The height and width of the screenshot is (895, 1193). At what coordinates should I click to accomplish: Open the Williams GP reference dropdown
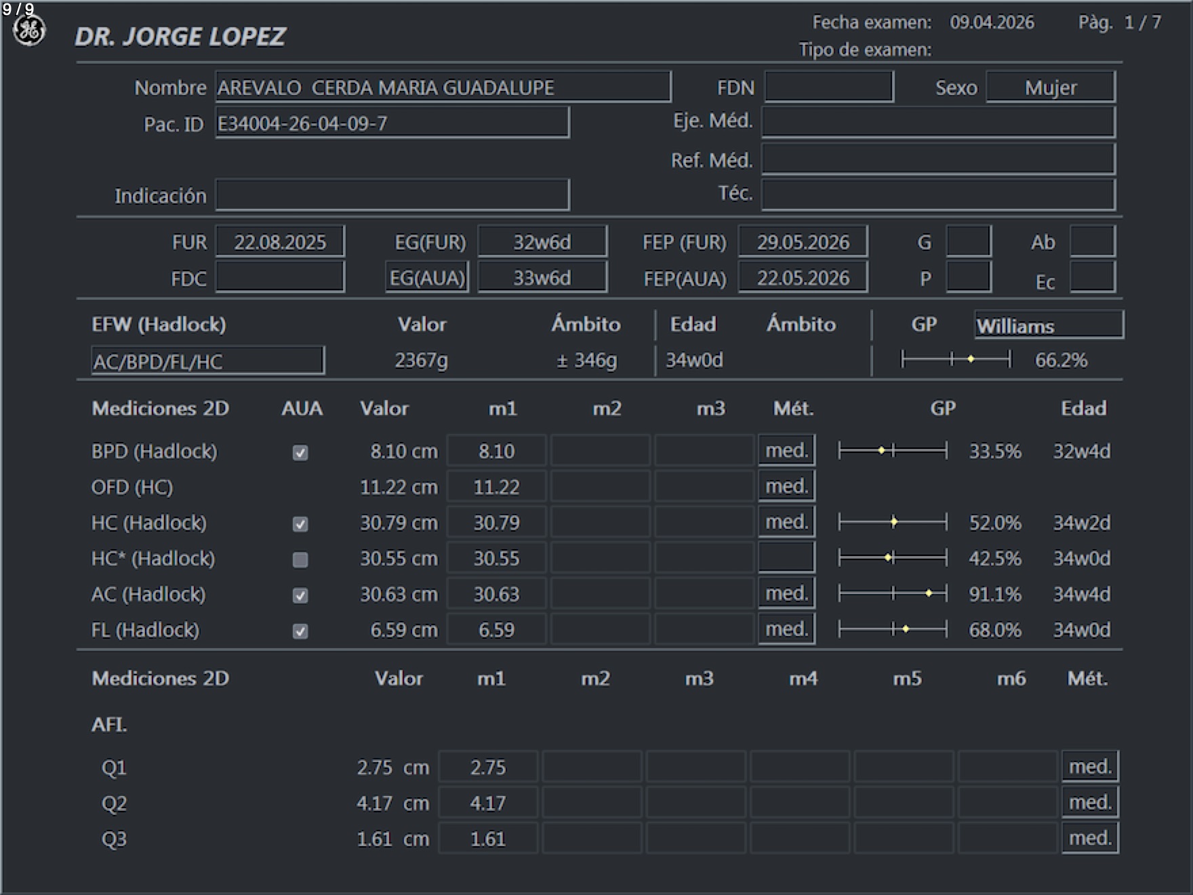click(x=1048, y=325)
